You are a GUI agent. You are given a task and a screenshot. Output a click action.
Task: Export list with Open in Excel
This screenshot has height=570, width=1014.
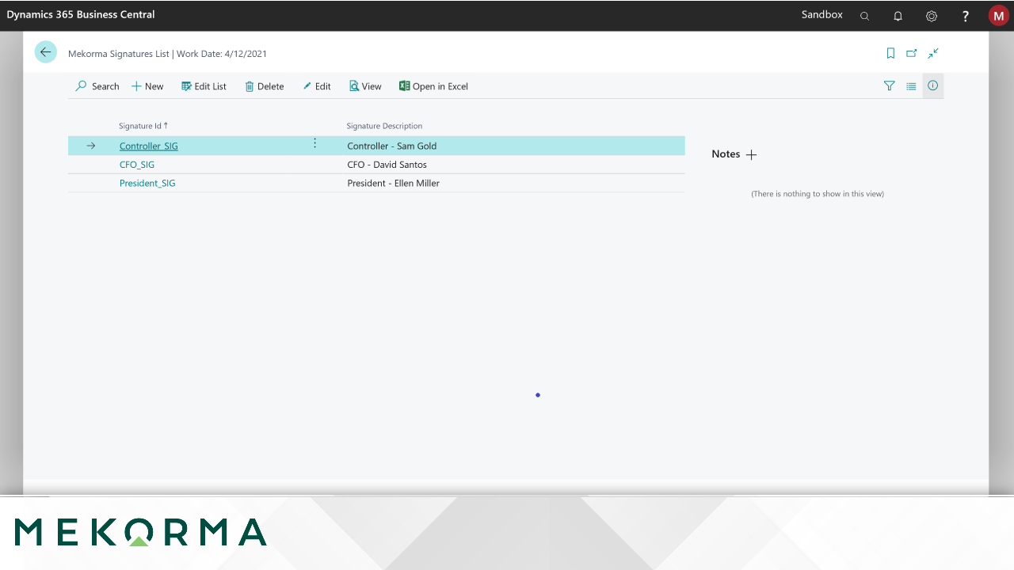coord(433,86)
